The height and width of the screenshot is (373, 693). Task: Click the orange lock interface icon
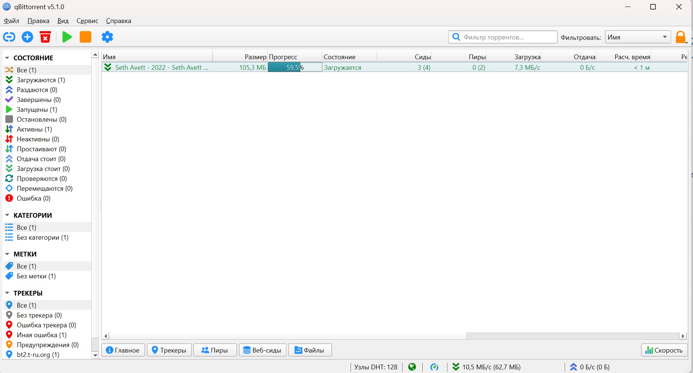681,37
